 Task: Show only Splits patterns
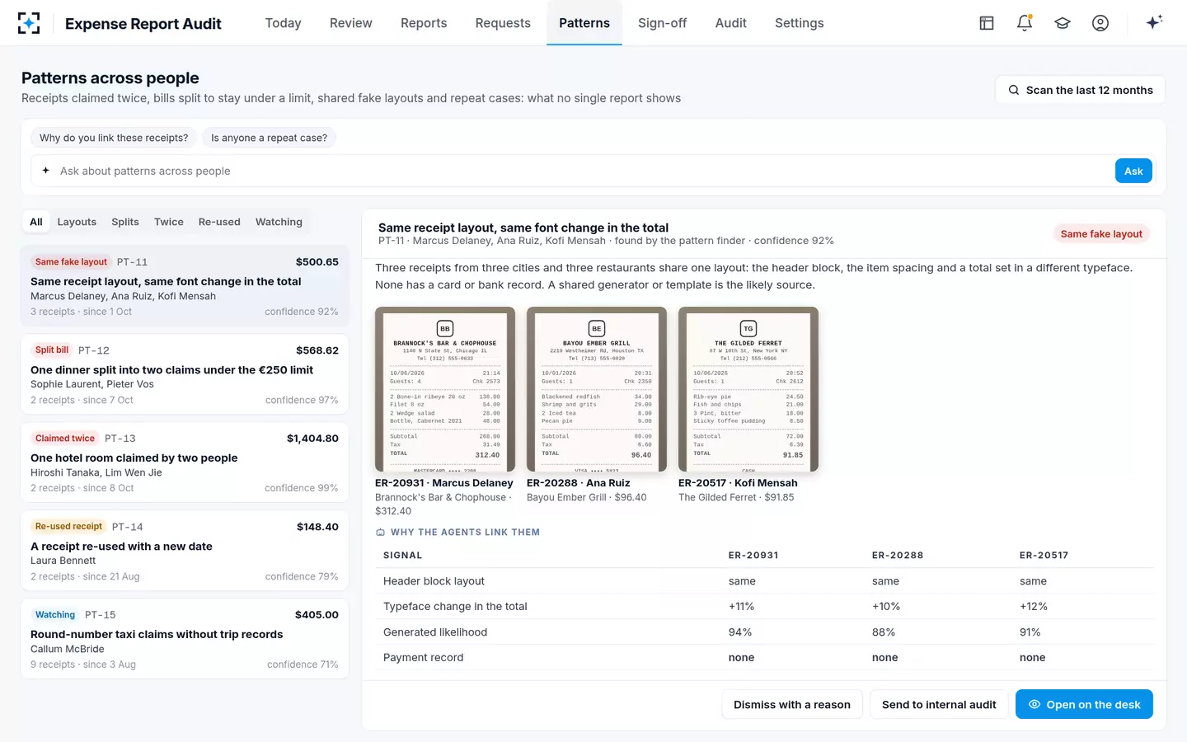125,222
